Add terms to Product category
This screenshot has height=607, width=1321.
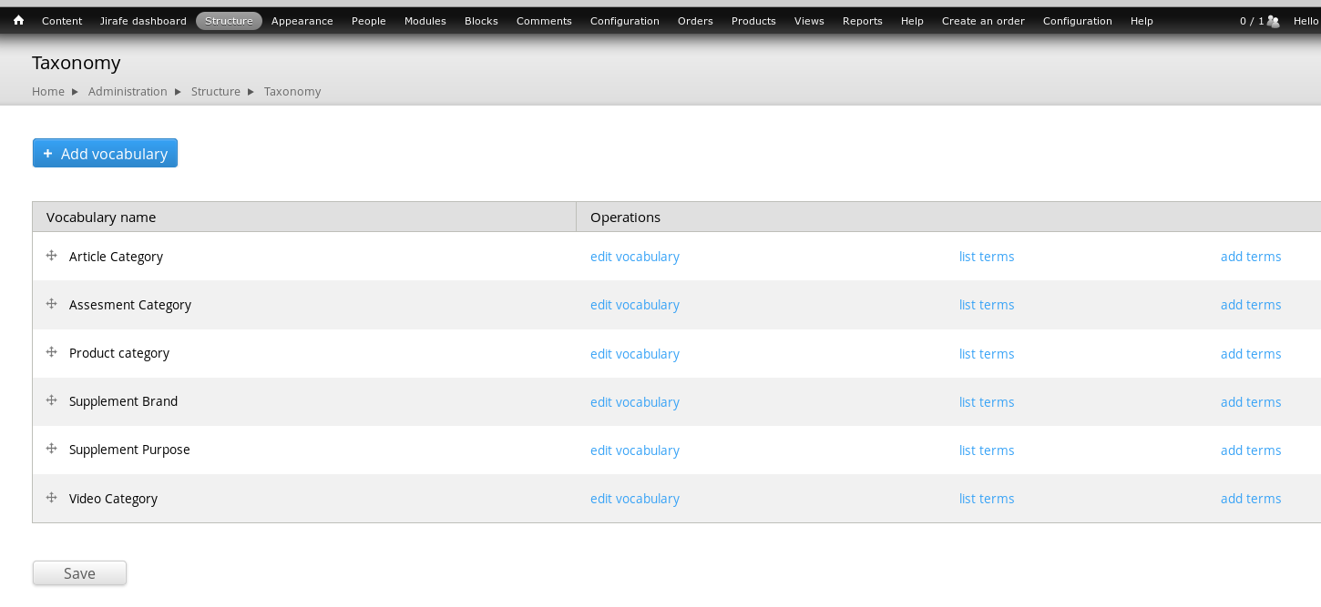[x=1251, y=354]
